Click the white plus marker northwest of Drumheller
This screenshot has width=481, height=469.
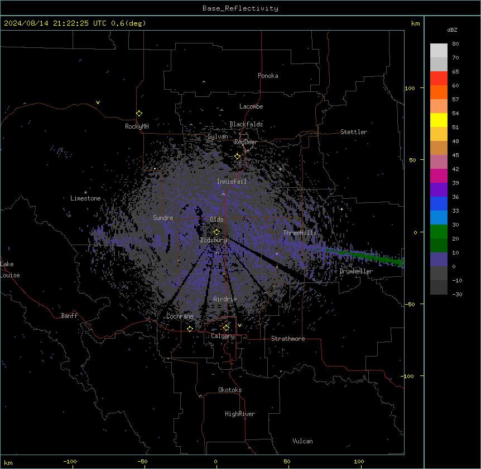[341, 209]
